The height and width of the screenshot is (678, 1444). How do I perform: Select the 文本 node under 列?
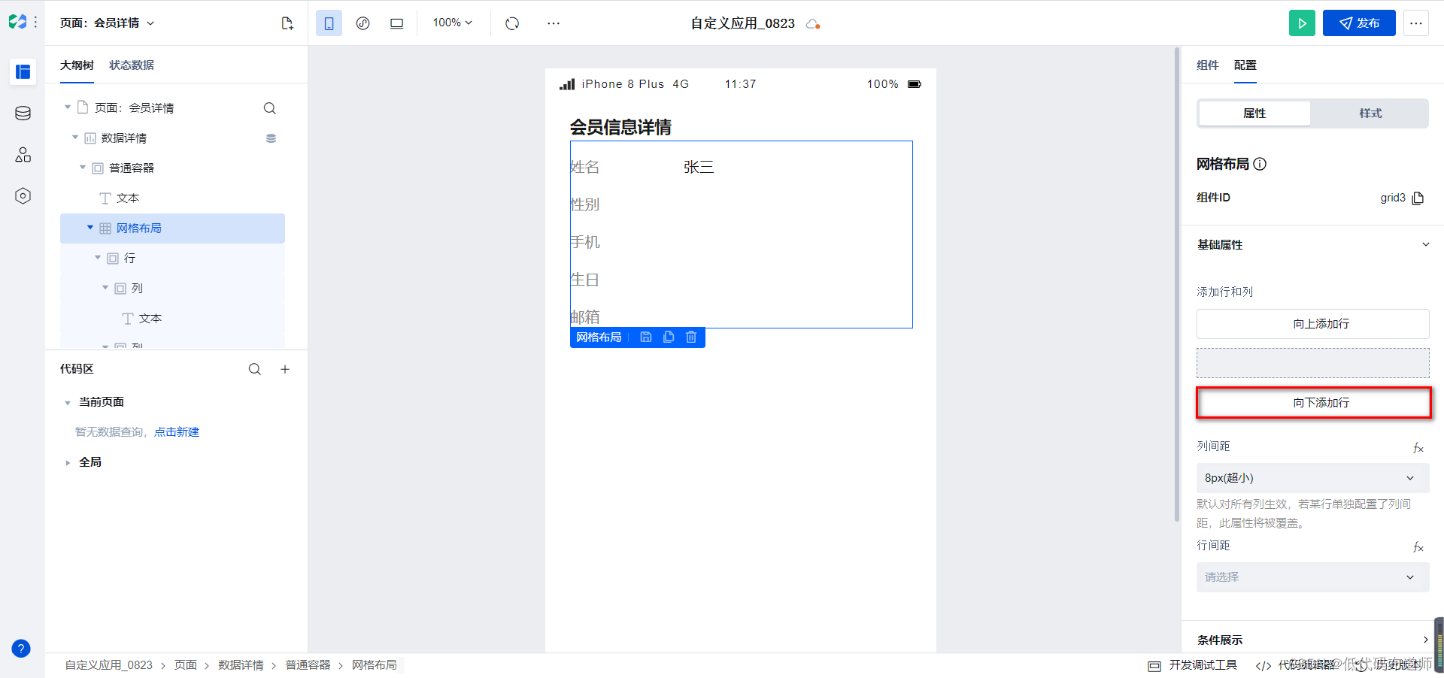tap(172, 319)
